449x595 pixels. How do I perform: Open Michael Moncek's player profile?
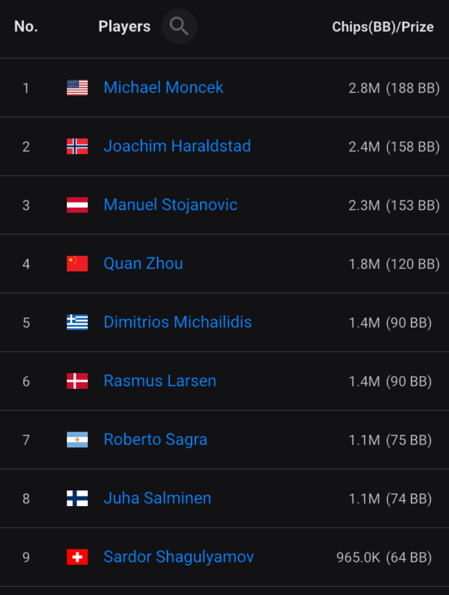[163, 87]
